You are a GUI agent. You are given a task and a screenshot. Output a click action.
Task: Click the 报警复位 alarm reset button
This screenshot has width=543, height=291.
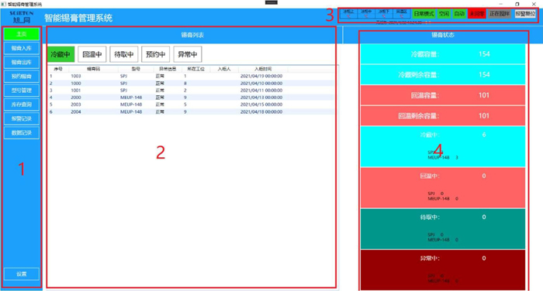(x=525, y=14)
